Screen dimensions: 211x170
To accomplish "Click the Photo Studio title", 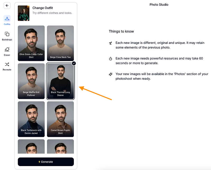I will point(159,5).
